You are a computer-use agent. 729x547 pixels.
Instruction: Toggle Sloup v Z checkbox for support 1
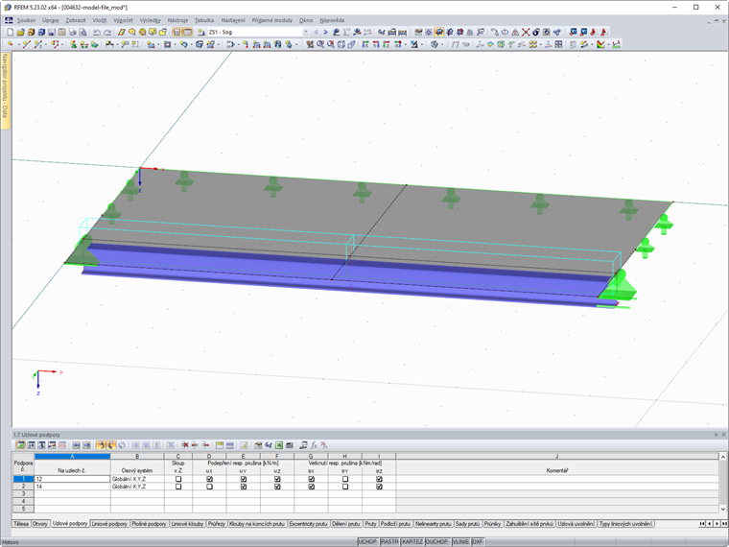(178, 479)
